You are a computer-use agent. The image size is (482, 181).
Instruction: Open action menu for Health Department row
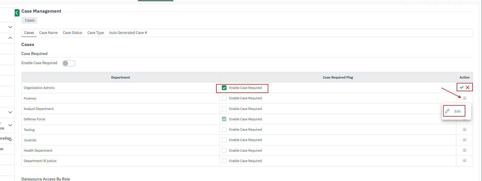464,150
